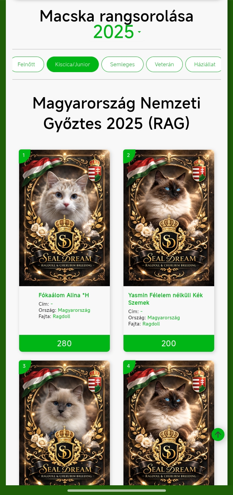Open the rank 4 cat card image

(169, 423)
